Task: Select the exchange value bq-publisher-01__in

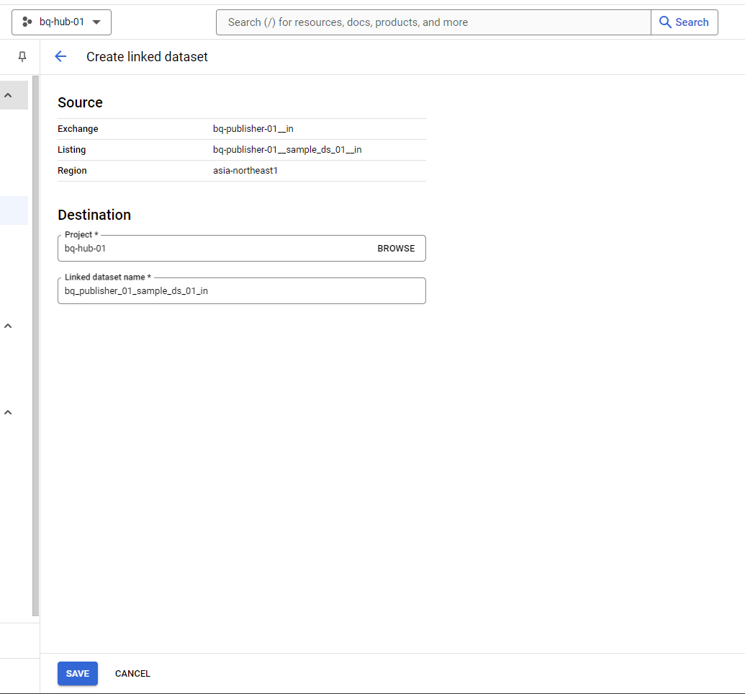Action: pos(253,129)
